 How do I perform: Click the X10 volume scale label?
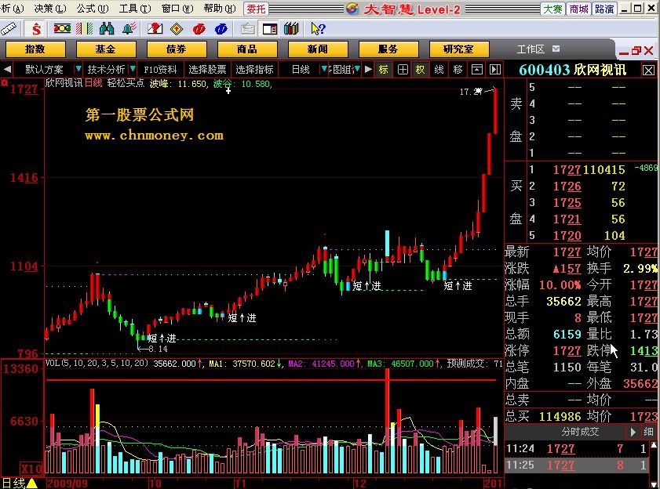coord(31,469)
